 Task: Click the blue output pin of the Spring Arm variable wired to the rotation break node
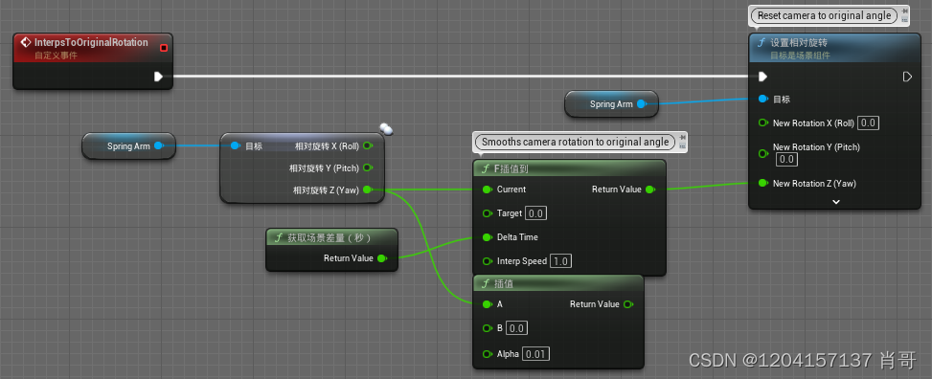tap(158, 145)
